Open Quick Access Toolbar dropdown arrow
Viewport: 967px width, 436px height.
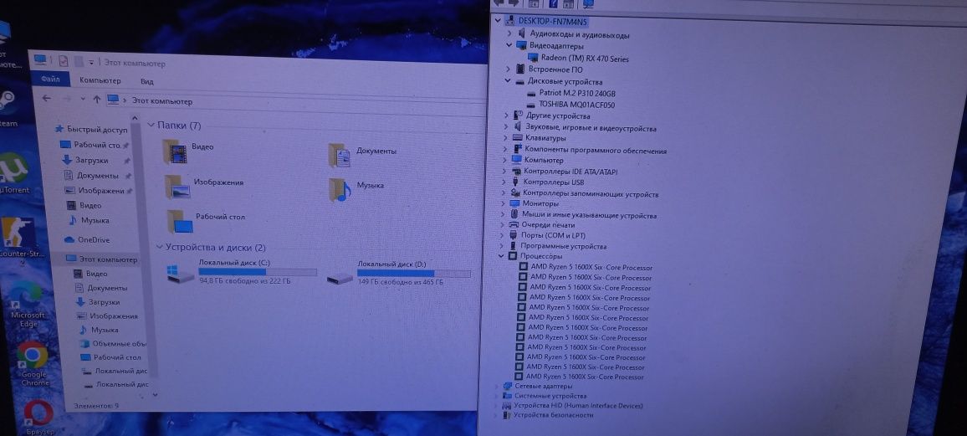tap(90, 62)
